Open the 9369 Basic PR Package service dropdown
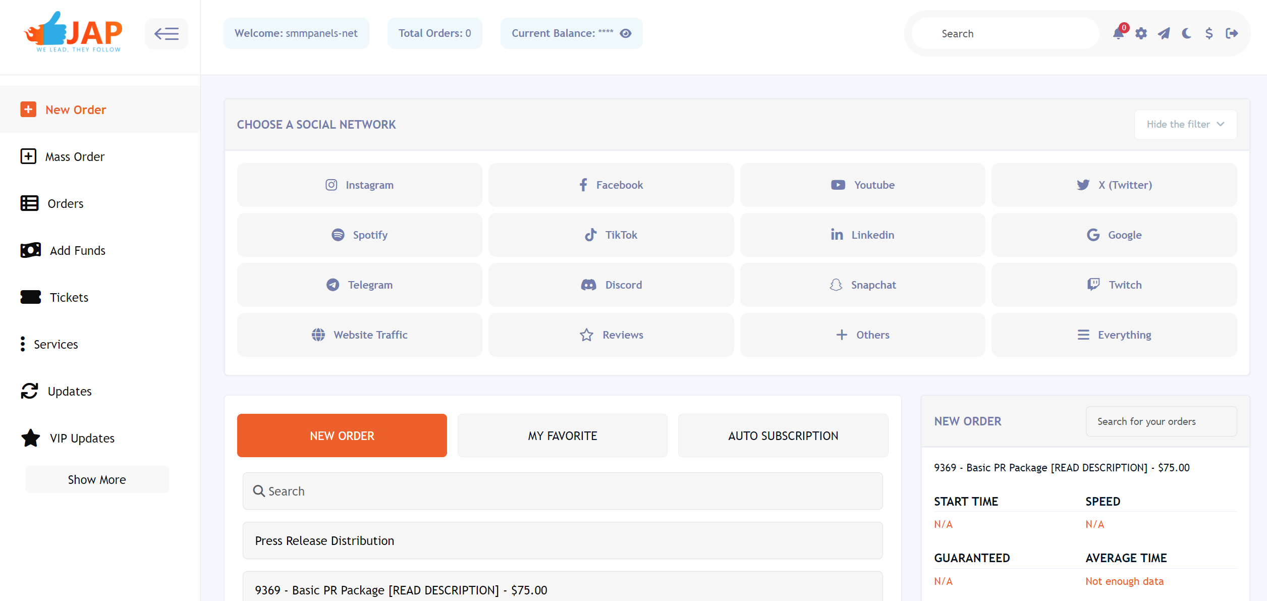Viewport: 1267px width, 601px height. [x=562, y=589]
